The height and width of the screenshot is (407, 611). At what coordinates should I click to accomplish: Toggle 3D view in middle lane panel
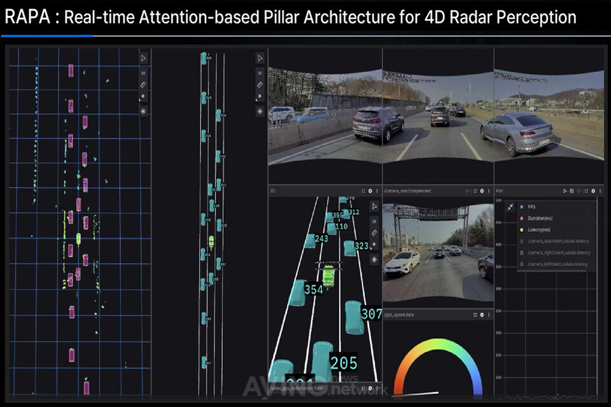pyautogui.click(x=260, y=73)
